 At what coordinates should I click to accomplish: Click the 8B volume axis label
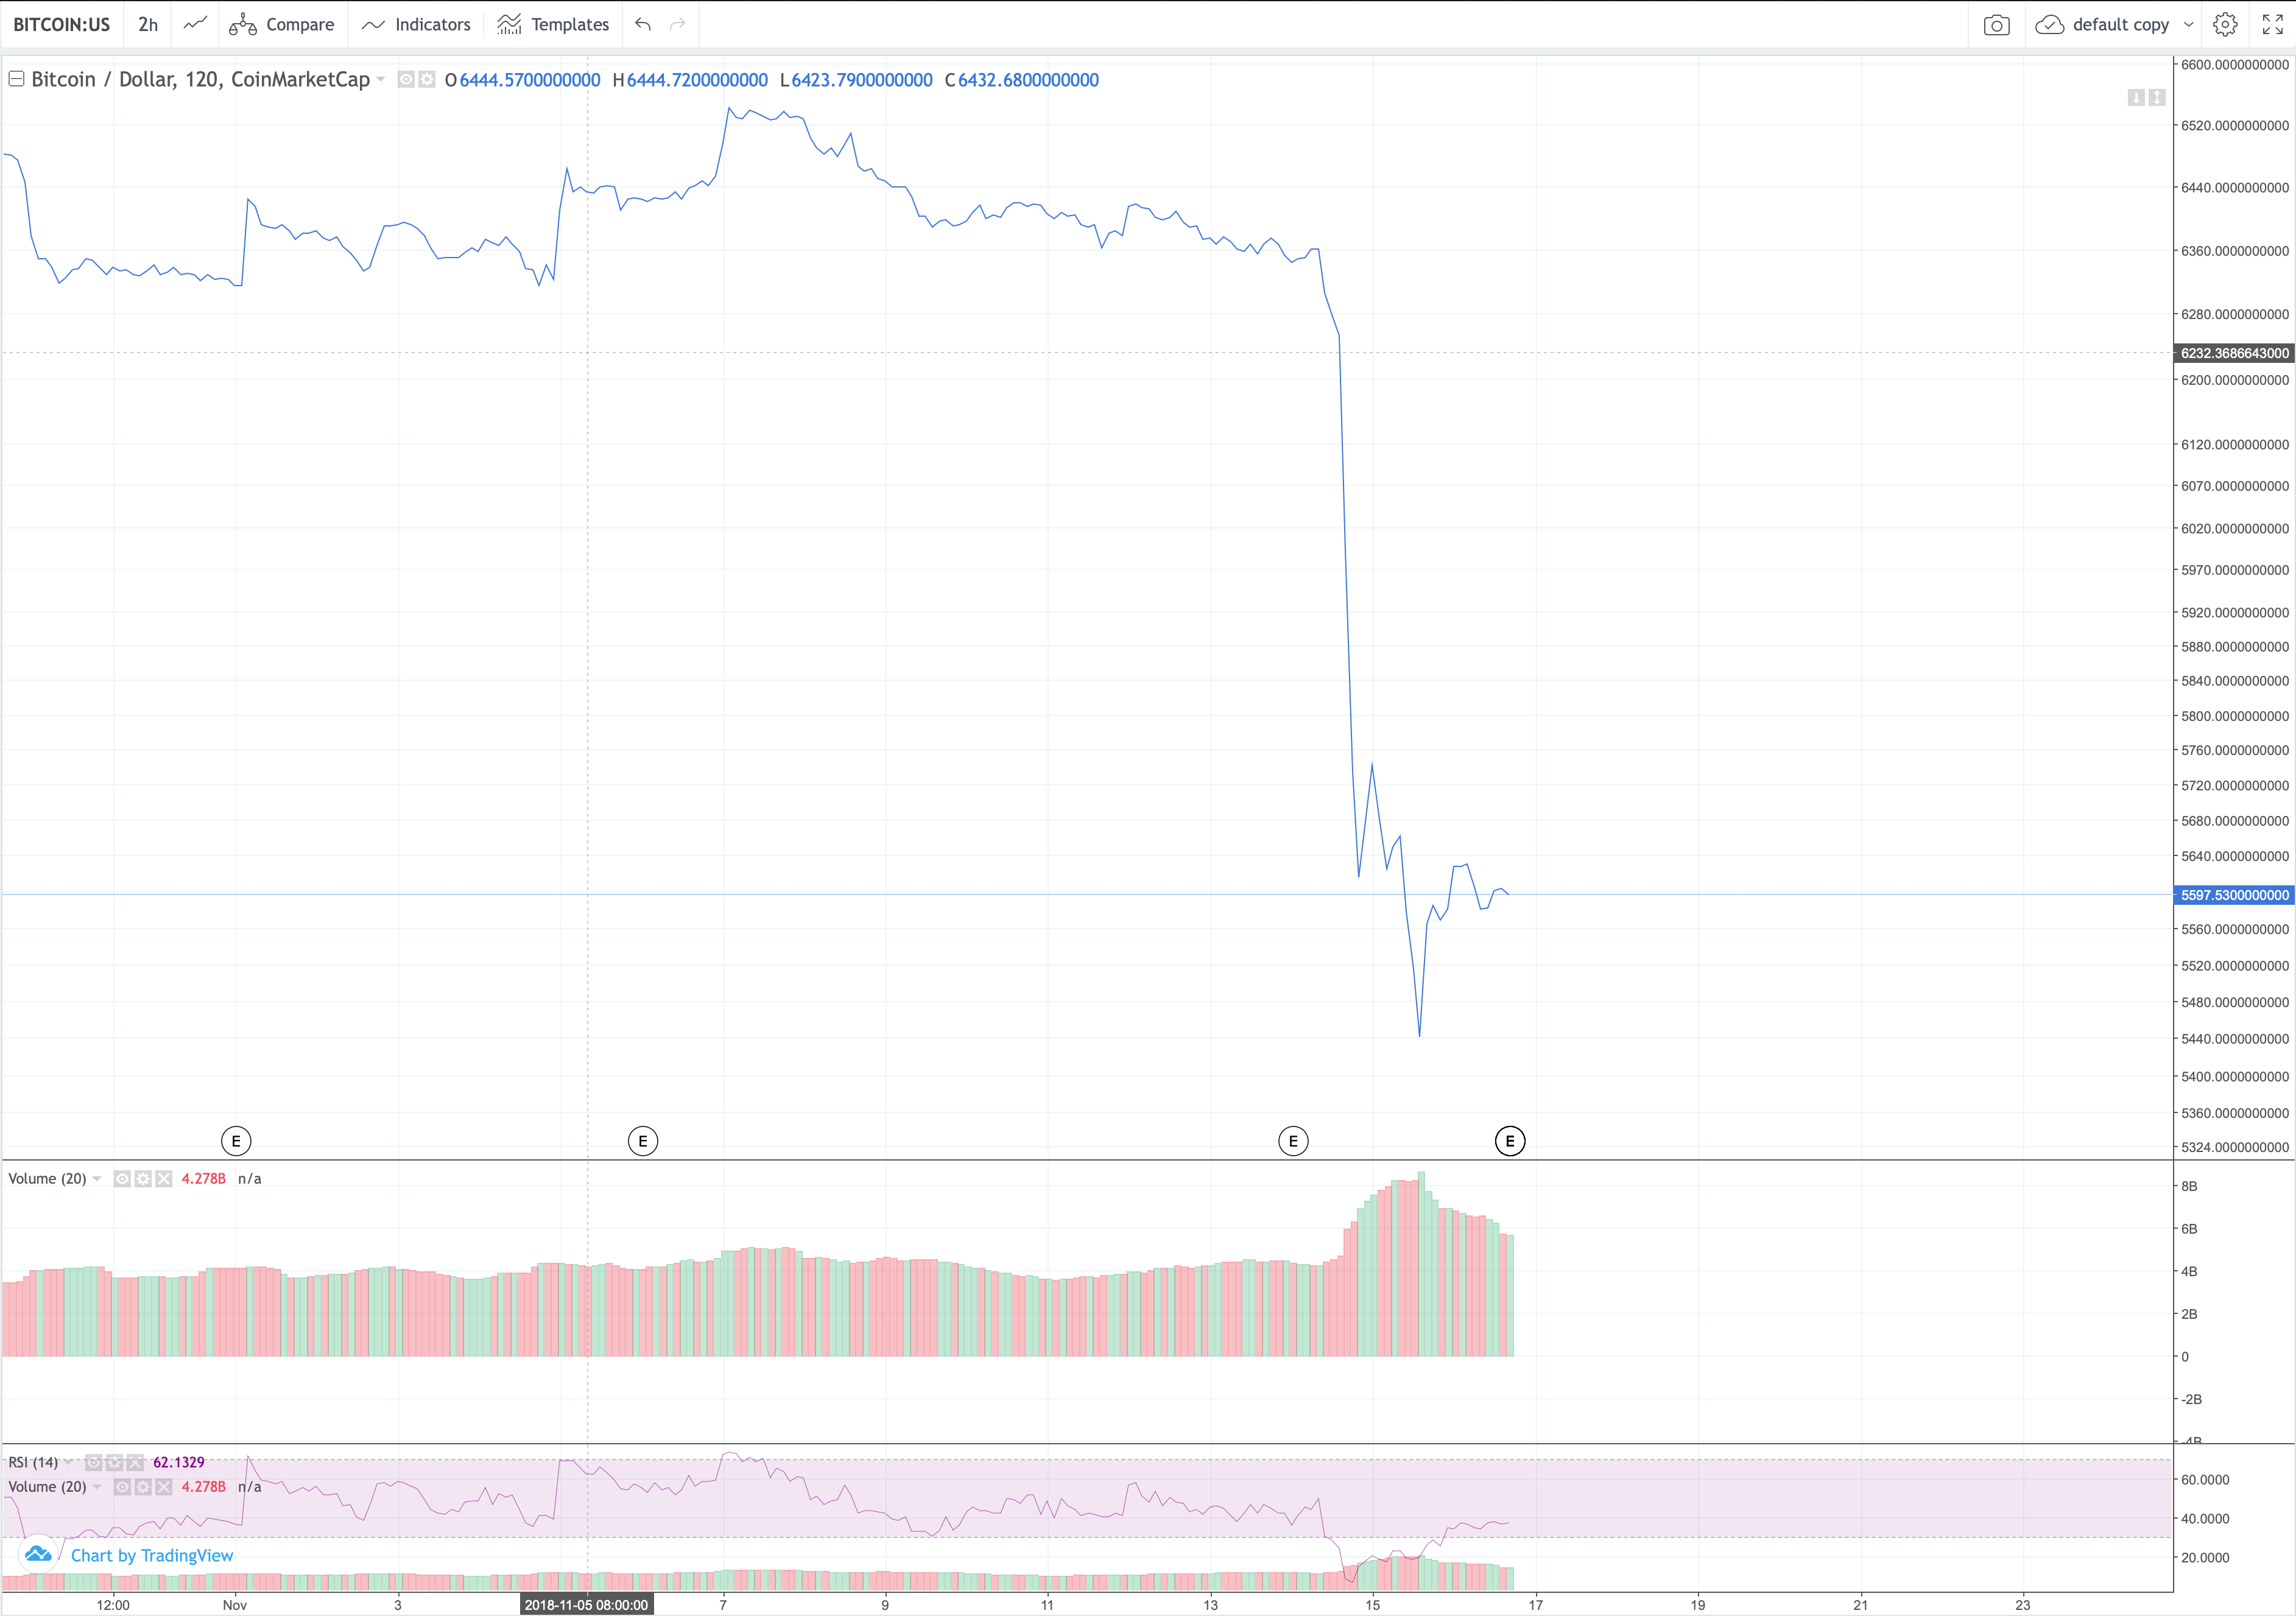(x=2189, y=1186)
